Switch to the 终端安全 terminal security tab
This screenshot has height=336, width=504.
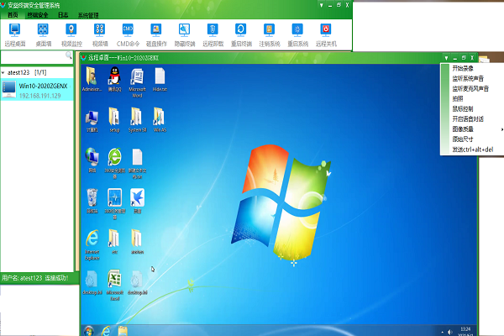click(38, 15)
